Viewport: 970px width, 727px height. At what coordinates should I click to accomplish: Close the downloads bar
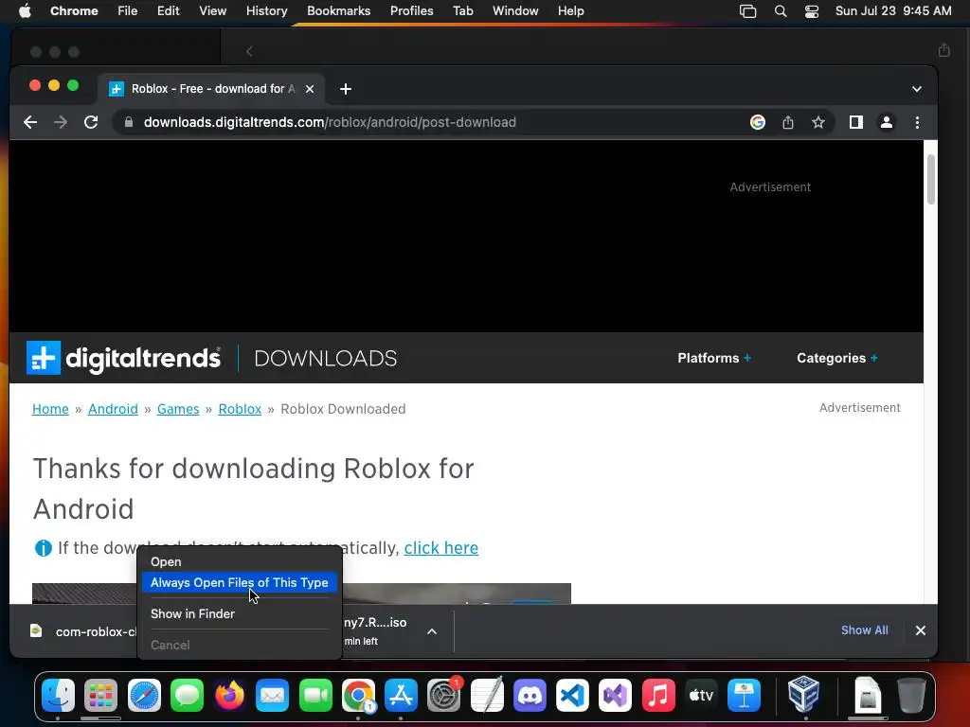[920, 630]
